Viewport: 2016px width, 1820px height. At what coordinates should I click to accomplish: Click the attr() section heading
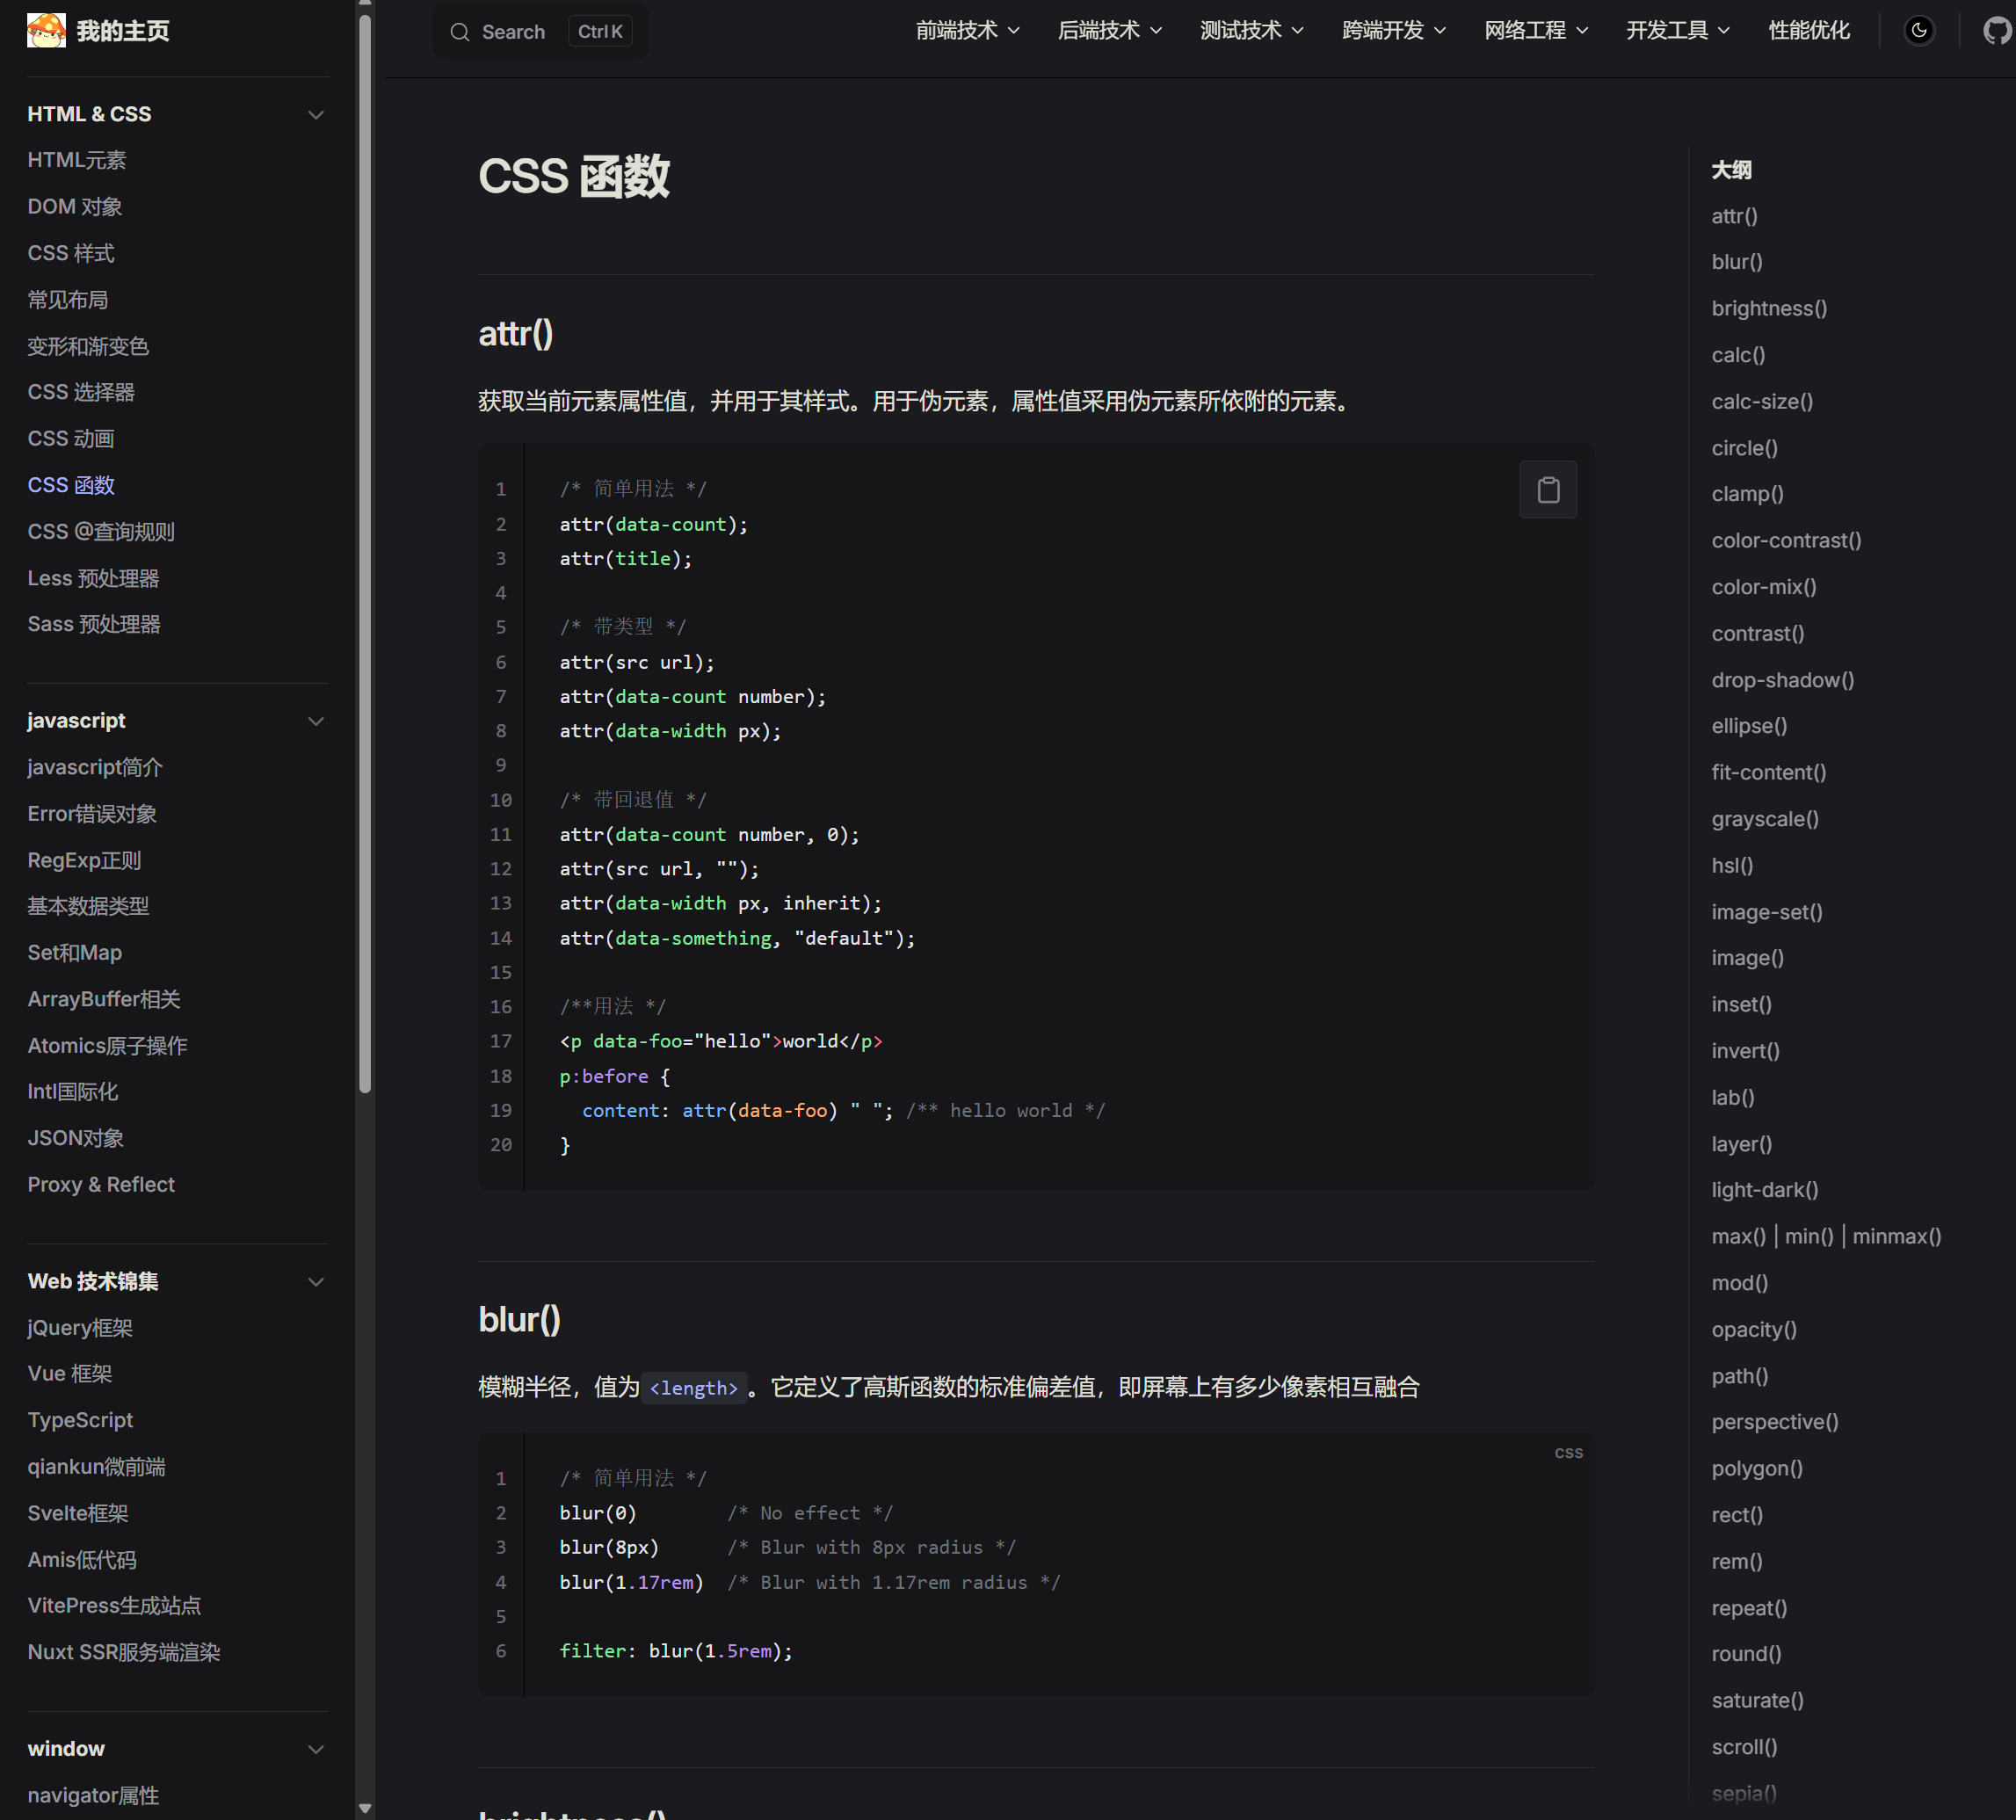[516, 334]
